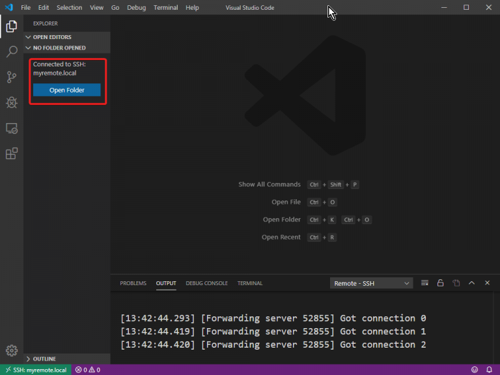Click the EXPLORER sidebar title

click(x=46, y=23)
